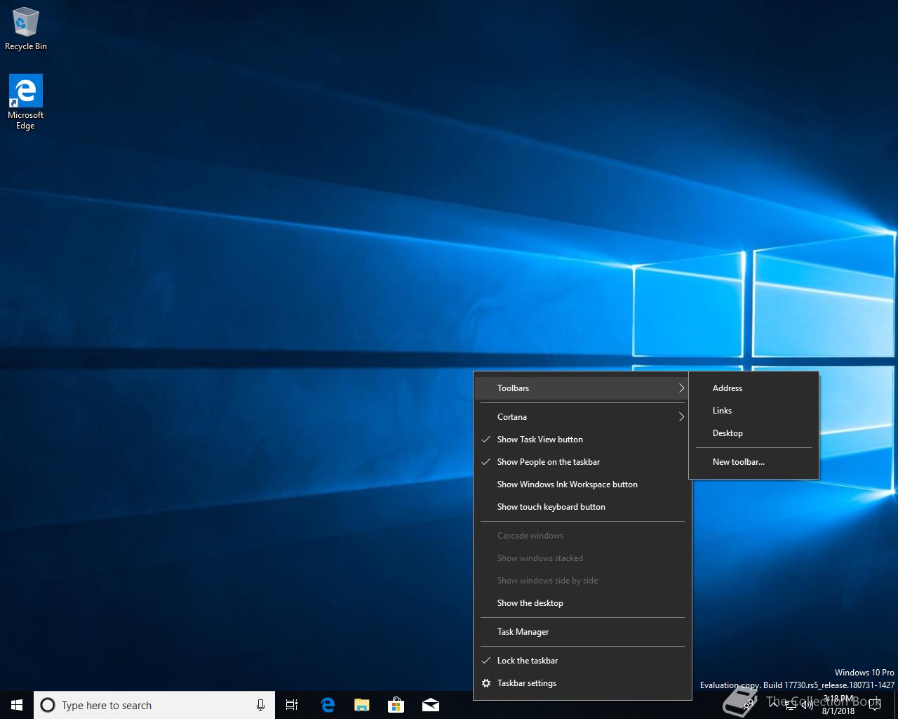Open Task Manager from the context menu
This screenshot has height=719, width=898.
[x=523, y=632]
